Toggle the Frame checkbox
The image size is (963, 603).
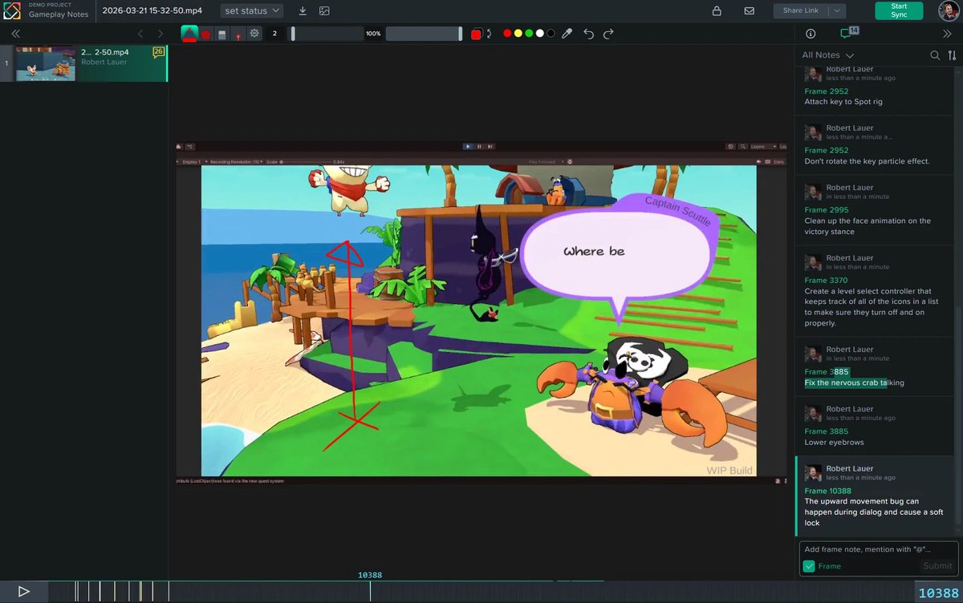[809, 566]
